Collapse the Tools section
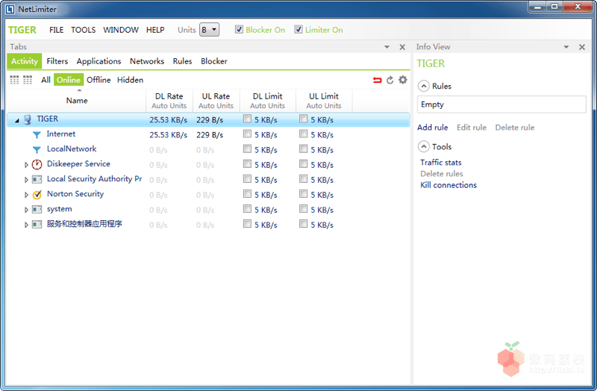597x391 pixels. pyautogui.click(x=423, y=146)
